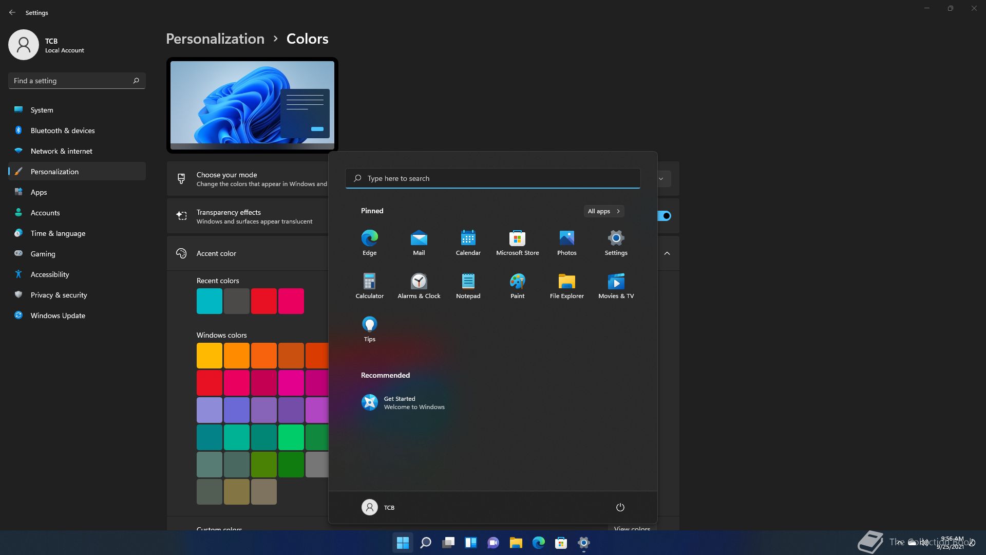The width and height of the screenshot is (986, 555).
Task: Open Network & internet category
Action: [77, 151]
